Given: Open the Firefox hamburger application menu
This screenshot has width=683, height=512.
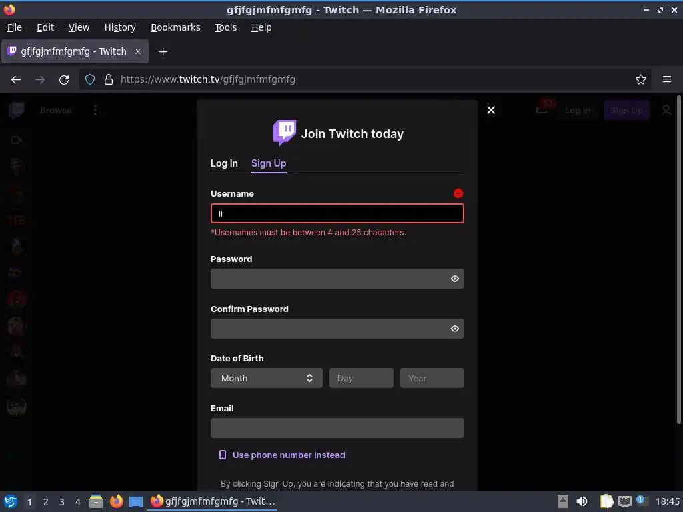Looking at the screenshot, I should 667,79.
